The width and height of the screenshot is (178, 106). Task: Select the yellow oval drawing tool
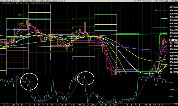(x=161, y=1)
